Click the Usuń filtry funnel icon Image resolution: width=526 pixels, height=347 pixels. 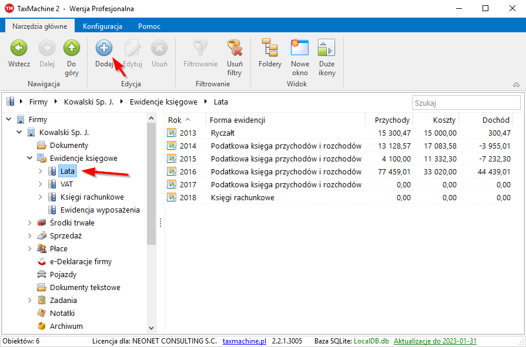[234, 48]
